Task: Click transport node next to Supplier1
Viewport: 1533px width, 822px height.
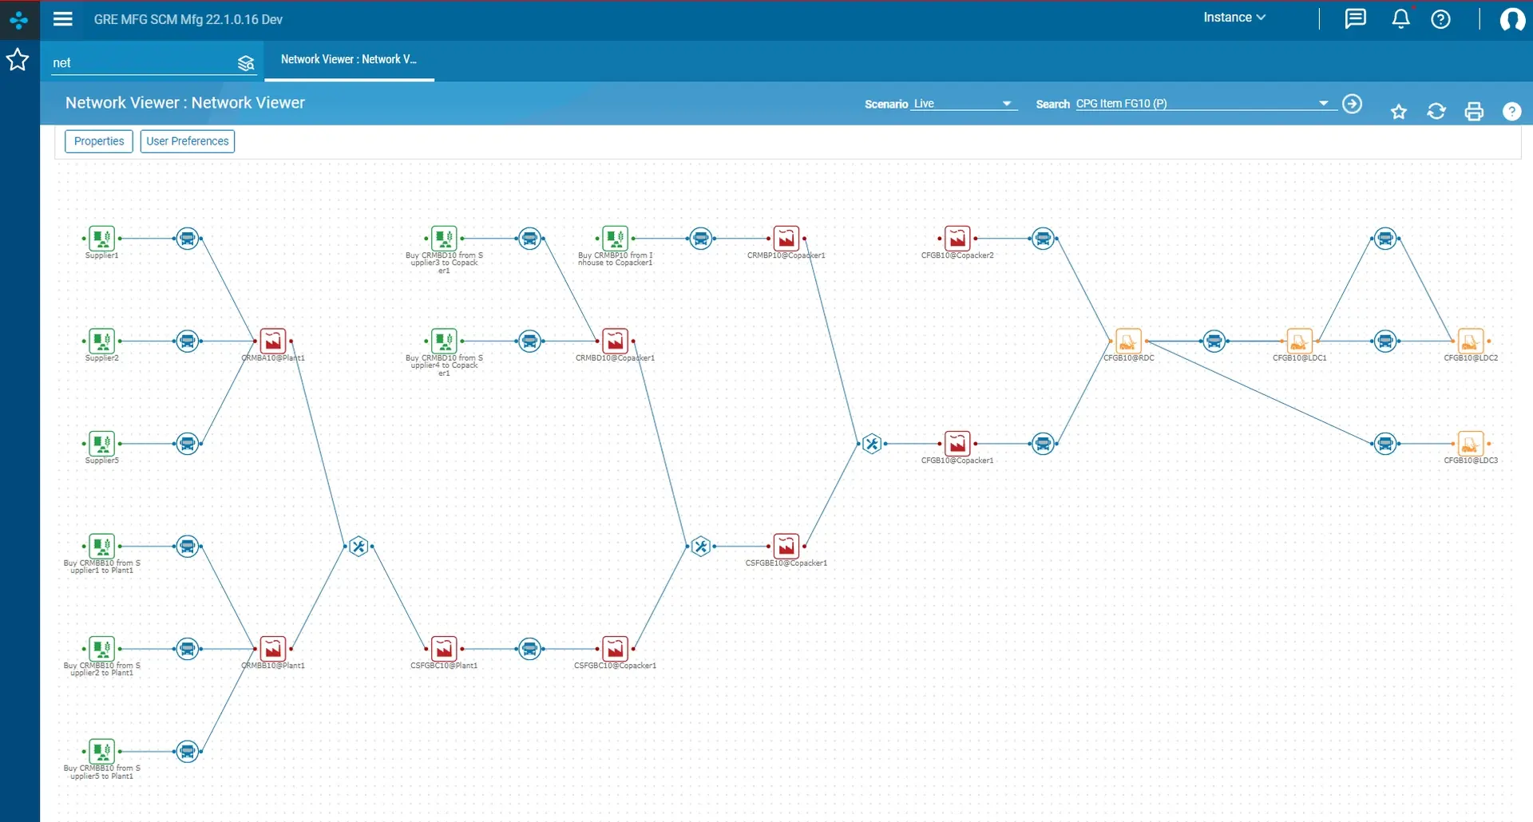Action: [x=188, y=239]
